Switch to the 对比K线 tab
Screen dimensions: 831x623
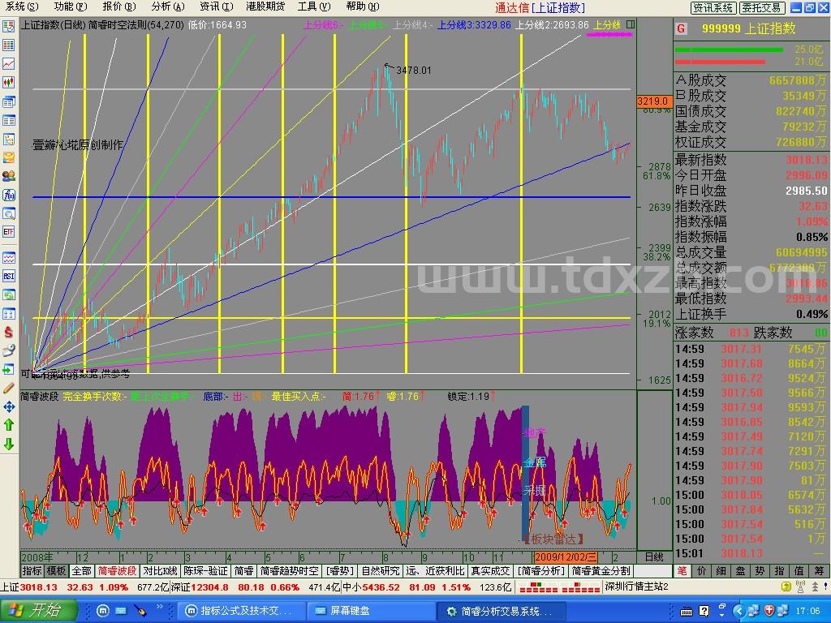pos(160,571)
